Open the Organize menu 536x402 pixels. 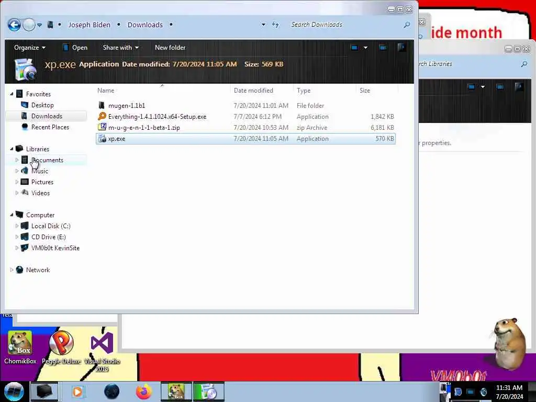pos(29,48)
